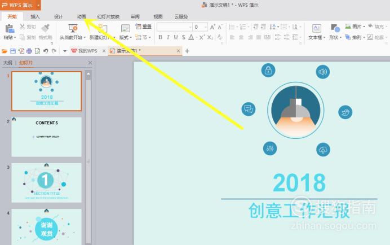Open the Section (节) dropdown

coord(150,38)
